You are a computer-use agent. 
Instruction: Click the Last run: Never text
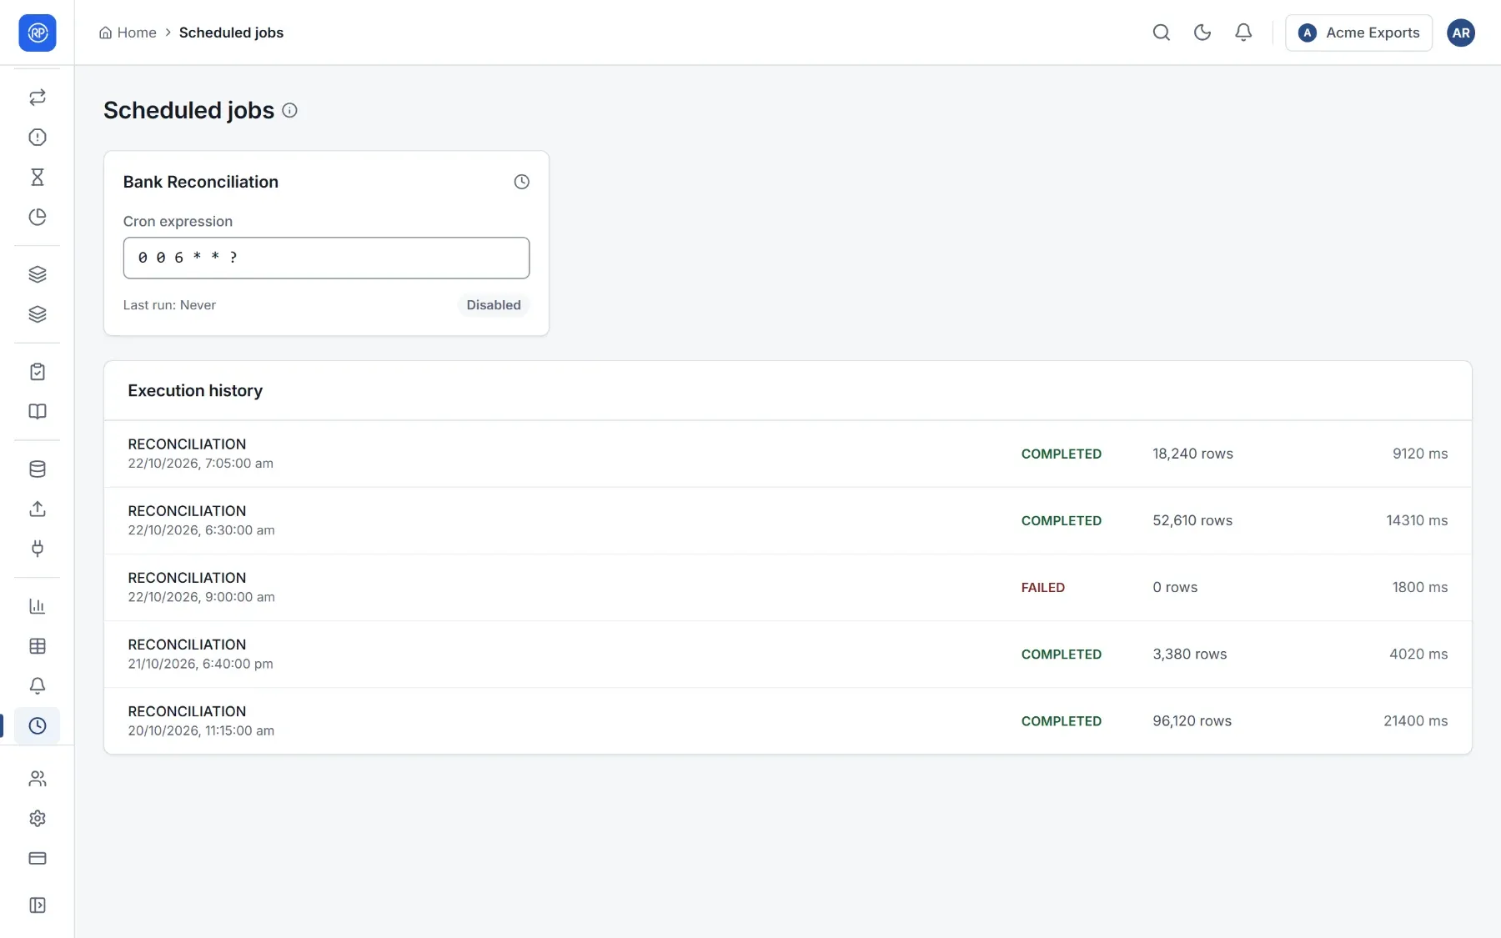point(169,305)
